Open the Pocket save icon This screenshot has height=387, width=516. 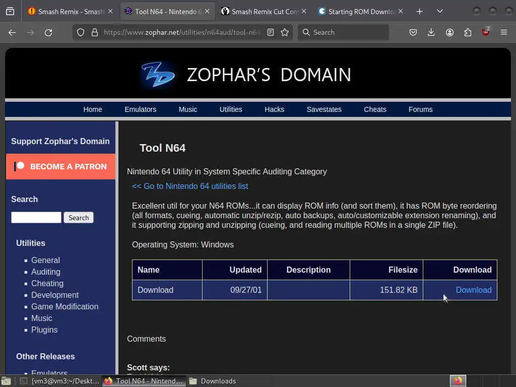413,32
